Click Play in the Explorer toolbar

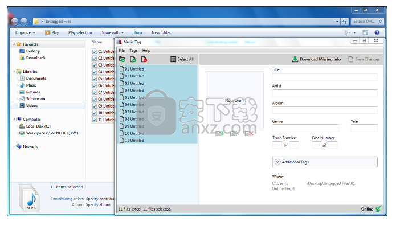[x=52, y=32]
